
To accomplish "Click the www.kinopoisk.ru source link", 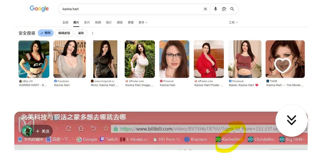I will pyautogui.click(x=103, y=81).
